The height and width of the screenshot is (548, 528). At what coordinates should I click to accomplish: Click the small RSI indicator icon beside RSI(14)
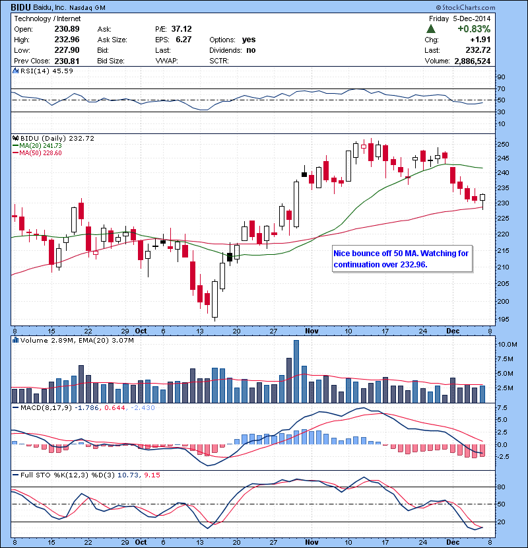click(15, 71)
